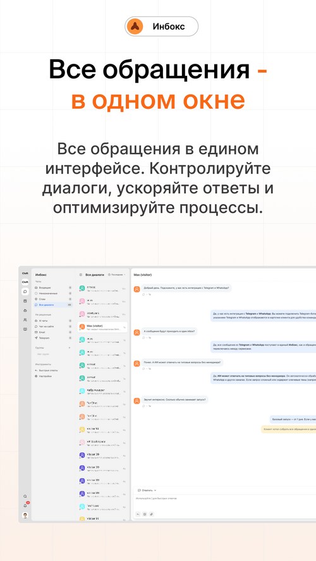This screenshot has width=316, height=561.
Task: Click Max's orange avatar beside 'Добрый день' message
Action: tap(137, 289)
